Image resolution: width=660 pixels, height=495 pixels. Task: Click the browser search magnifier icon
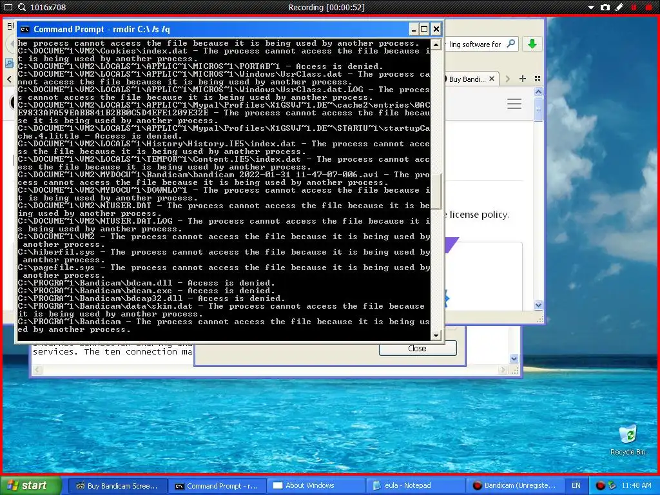click(510, 44)
